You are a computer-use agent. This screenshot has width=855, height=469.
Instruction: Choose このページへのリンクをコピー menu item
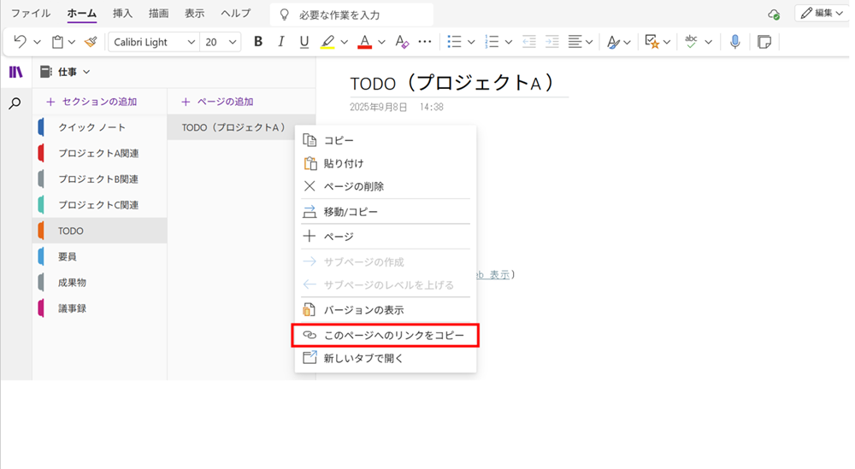pos(386,335)
